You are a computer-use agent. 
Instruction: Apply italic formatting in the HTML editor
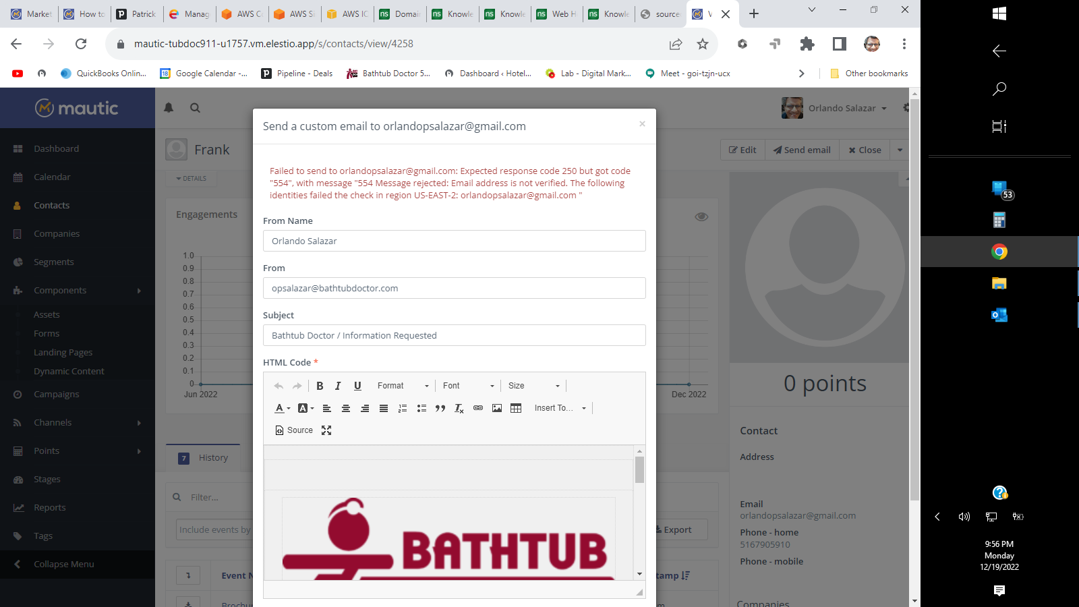(338, 386)
